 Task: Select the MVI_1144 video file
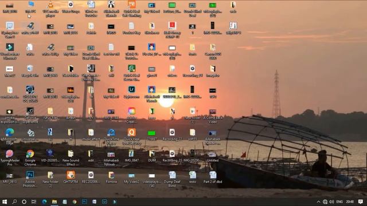point(111,114)
